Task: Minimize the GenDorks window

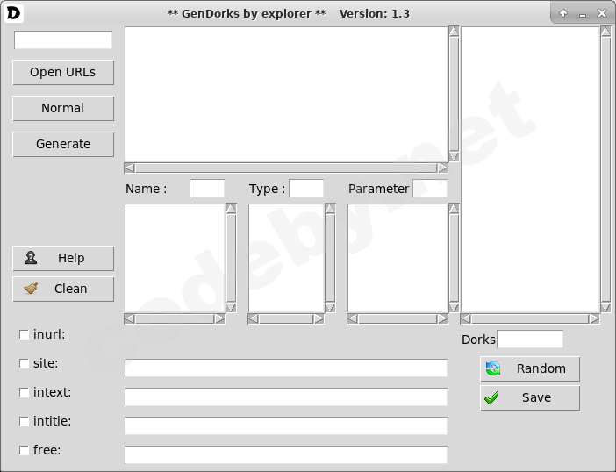Action: tap(583, 14)
